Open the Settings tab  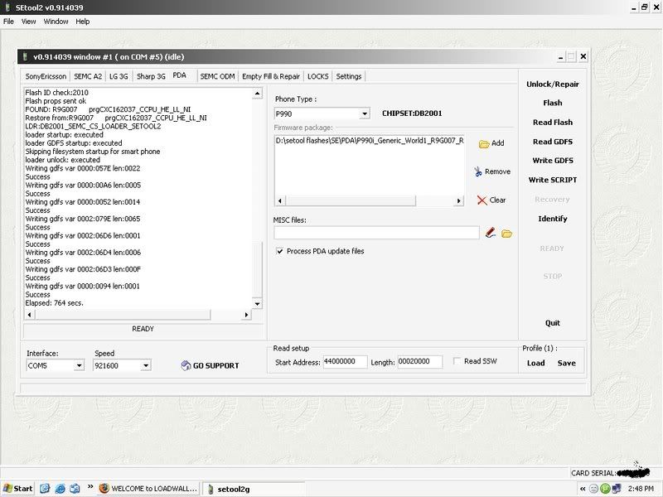349,76
